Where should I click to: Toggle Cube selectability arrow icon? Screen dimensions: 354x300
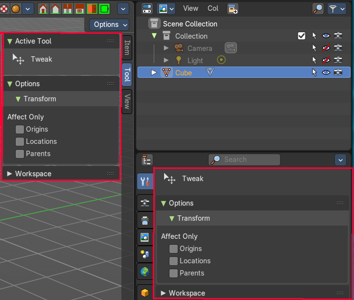[314, 72]
